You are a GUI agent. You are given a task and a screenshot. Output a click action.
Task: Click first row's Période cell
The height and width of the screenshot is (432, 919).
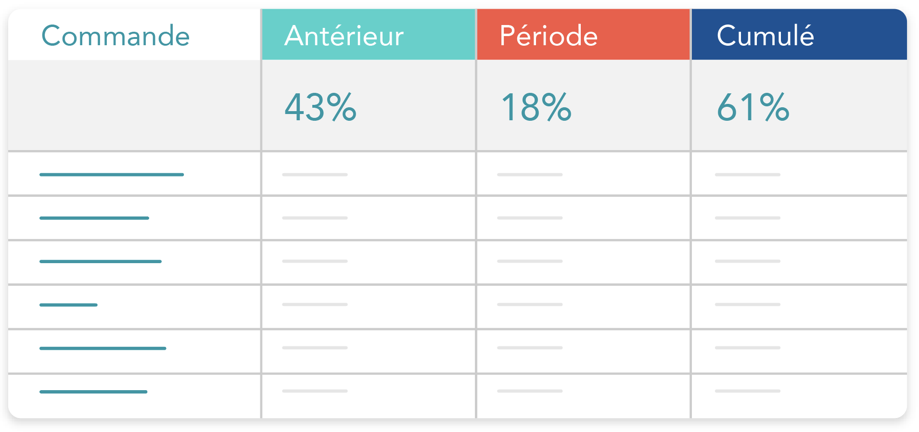tap(583, 174)
